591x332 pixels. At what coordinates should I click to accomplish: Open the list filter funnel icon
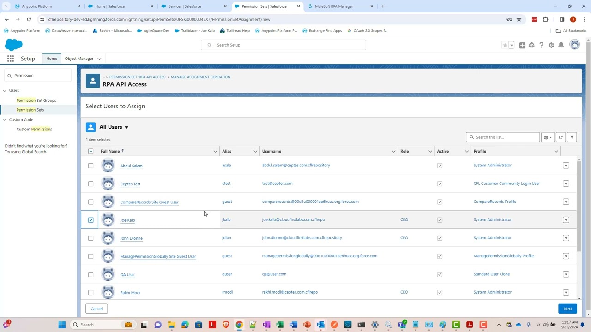click(x=572, y=137)
